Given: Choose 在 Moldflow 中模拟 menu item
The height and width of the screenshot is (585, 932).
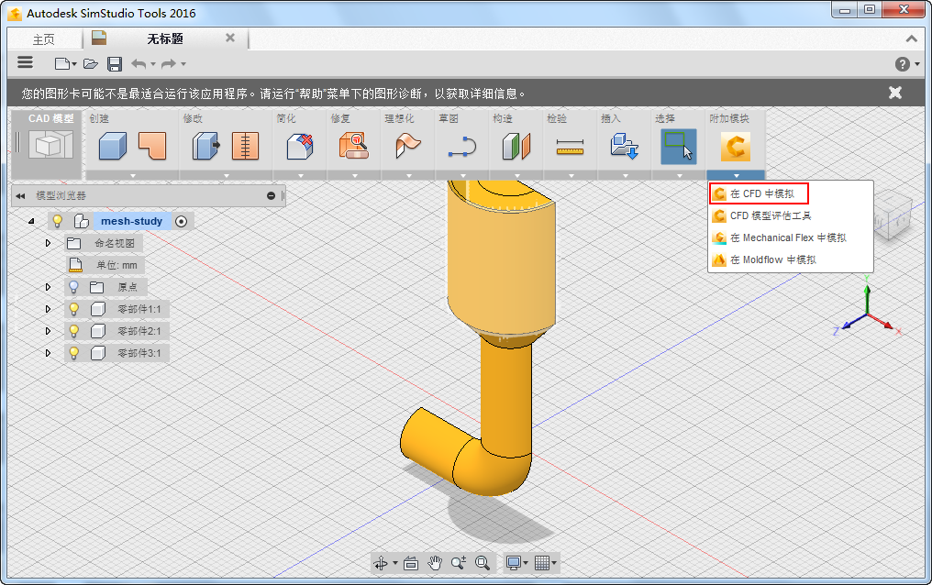Looking at the screenshot, I should [791, 259].
